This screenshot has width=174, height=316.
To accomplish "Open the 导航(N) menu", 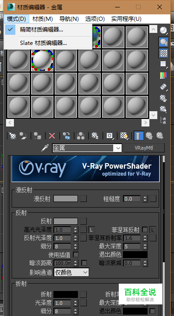I will point(69,19).
